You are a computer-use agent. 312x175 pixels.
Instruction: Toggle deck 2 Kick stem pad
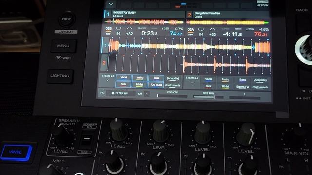coord(208,86)
